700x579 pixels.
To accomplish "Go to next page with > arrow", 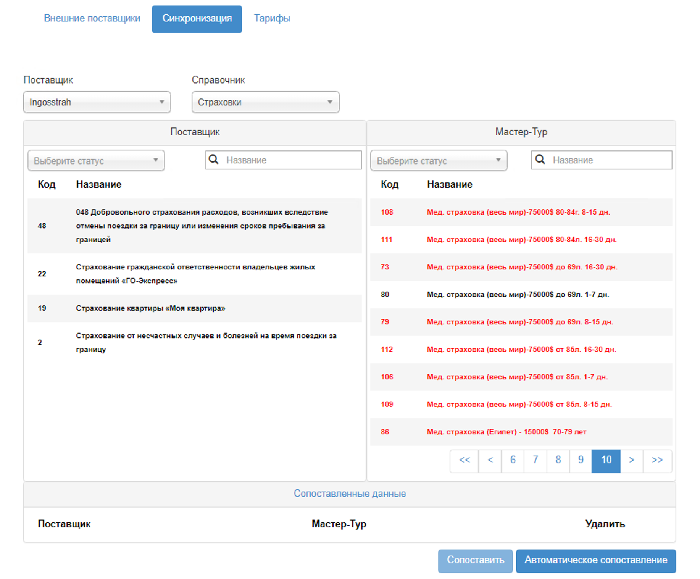I will coord(632,461).
